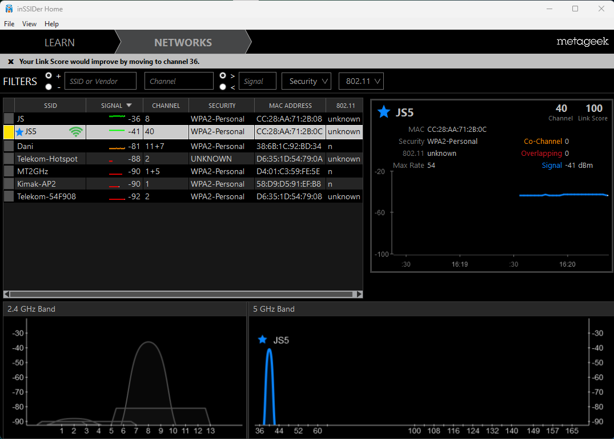
Task: Click the 2.4 GHz Band panel title
Action: click(x=31, y=309)
